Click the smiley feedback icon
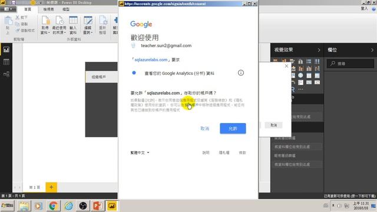Image resolution: width=377 pixels, height=212 pixels. point(33,2)
